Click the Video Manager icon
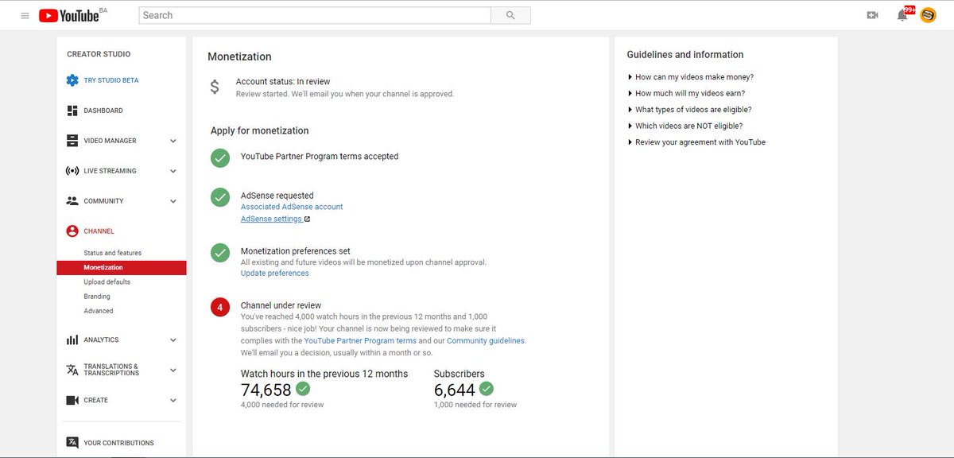The height and width of the screenshot is (458, 954). [x=72, y=141]
